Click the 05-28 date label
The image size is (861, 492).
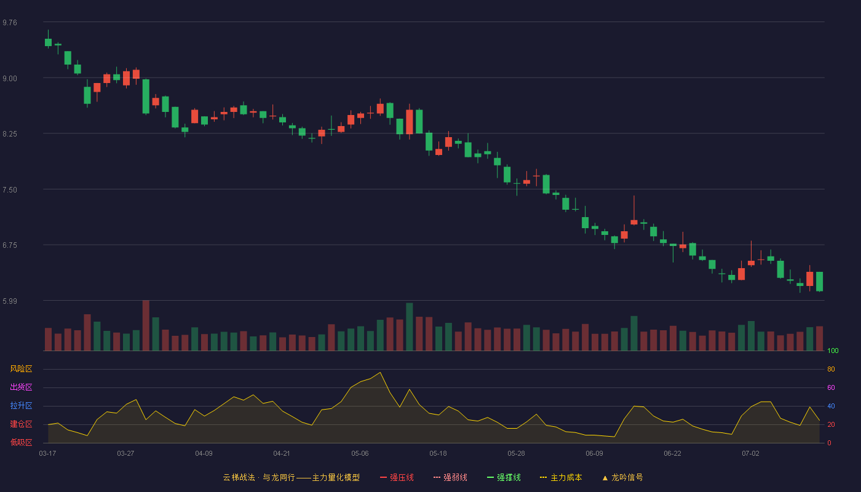point(516,453)
